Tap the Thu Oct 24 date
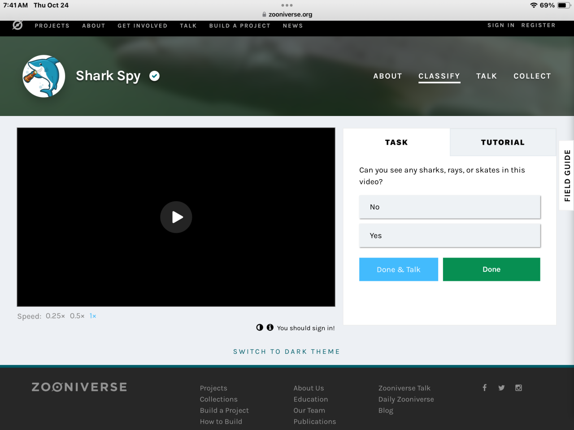574x430 pixels. click(x=51, y=5)
